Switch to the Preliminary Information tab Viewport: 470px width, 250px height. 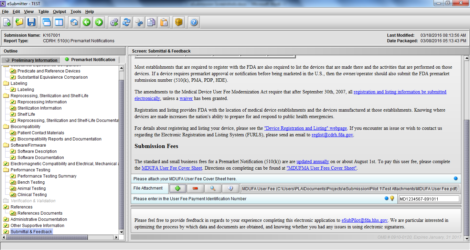coord(31,60)
